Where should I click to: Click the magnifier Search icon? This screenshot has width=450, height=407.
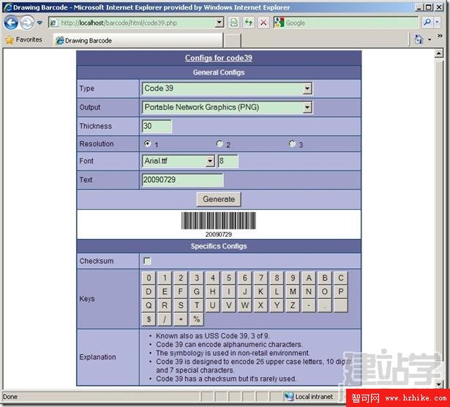[x=427, y=22]
